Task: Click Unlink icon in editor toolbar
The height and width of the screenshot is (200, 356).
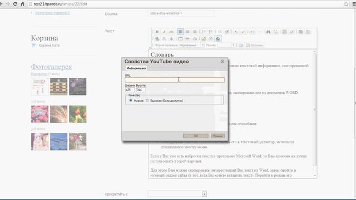Action: (164, 38)
